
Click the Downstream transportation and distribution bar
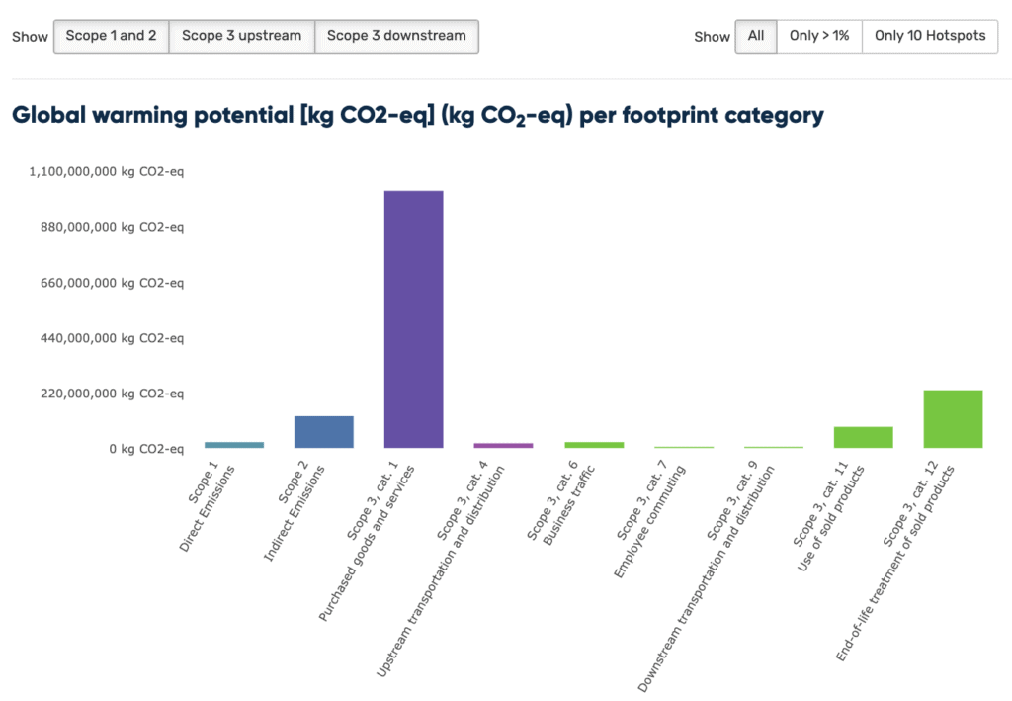pos(774,447)
